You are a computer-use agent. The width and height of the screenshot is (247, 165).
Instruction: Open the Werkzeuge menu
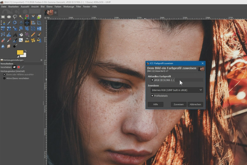tap(69, 7)
